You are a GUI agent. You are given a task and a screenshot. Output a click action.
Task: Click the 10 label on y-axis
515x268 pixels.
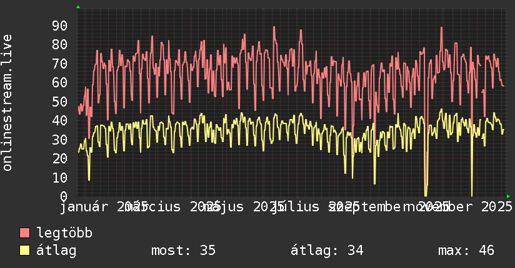tap(60, 178)
